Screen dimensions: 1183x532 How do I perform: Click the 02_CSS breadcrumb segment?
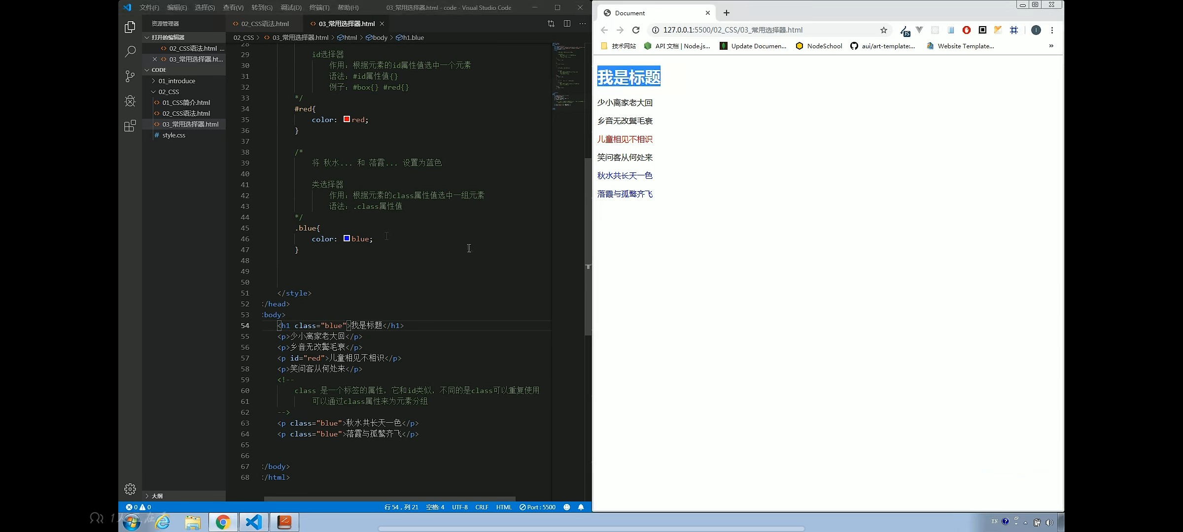[244, 37]
